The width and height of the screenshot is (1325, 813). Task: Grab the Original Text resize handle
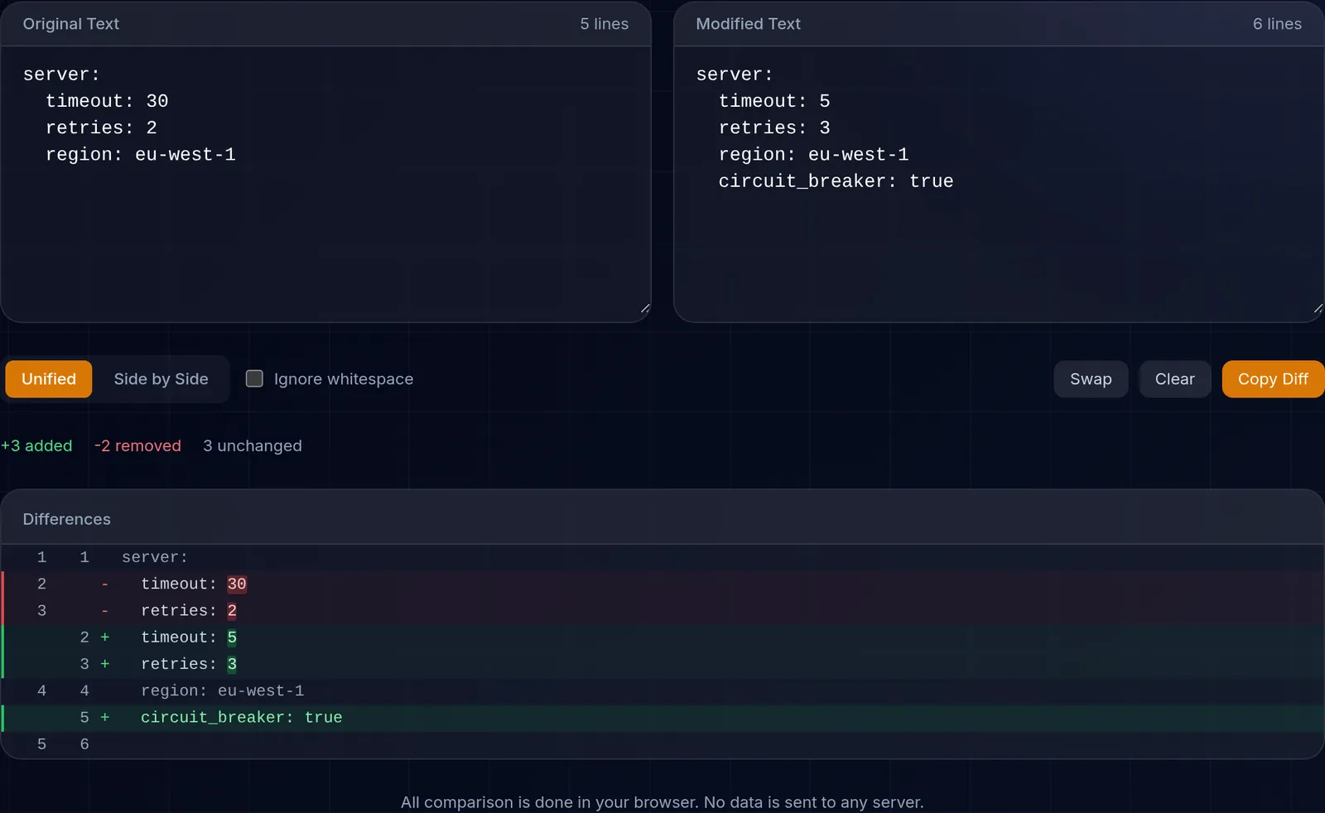(x=645, y=309)
